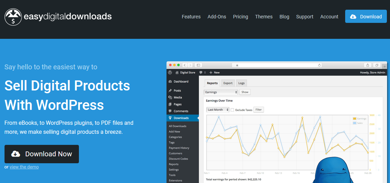
Task: Click the cloud icon in the header Download button
Action: (x=353, y=17)
